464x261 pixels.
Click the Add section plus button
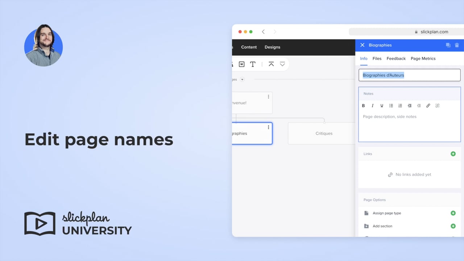453,226
